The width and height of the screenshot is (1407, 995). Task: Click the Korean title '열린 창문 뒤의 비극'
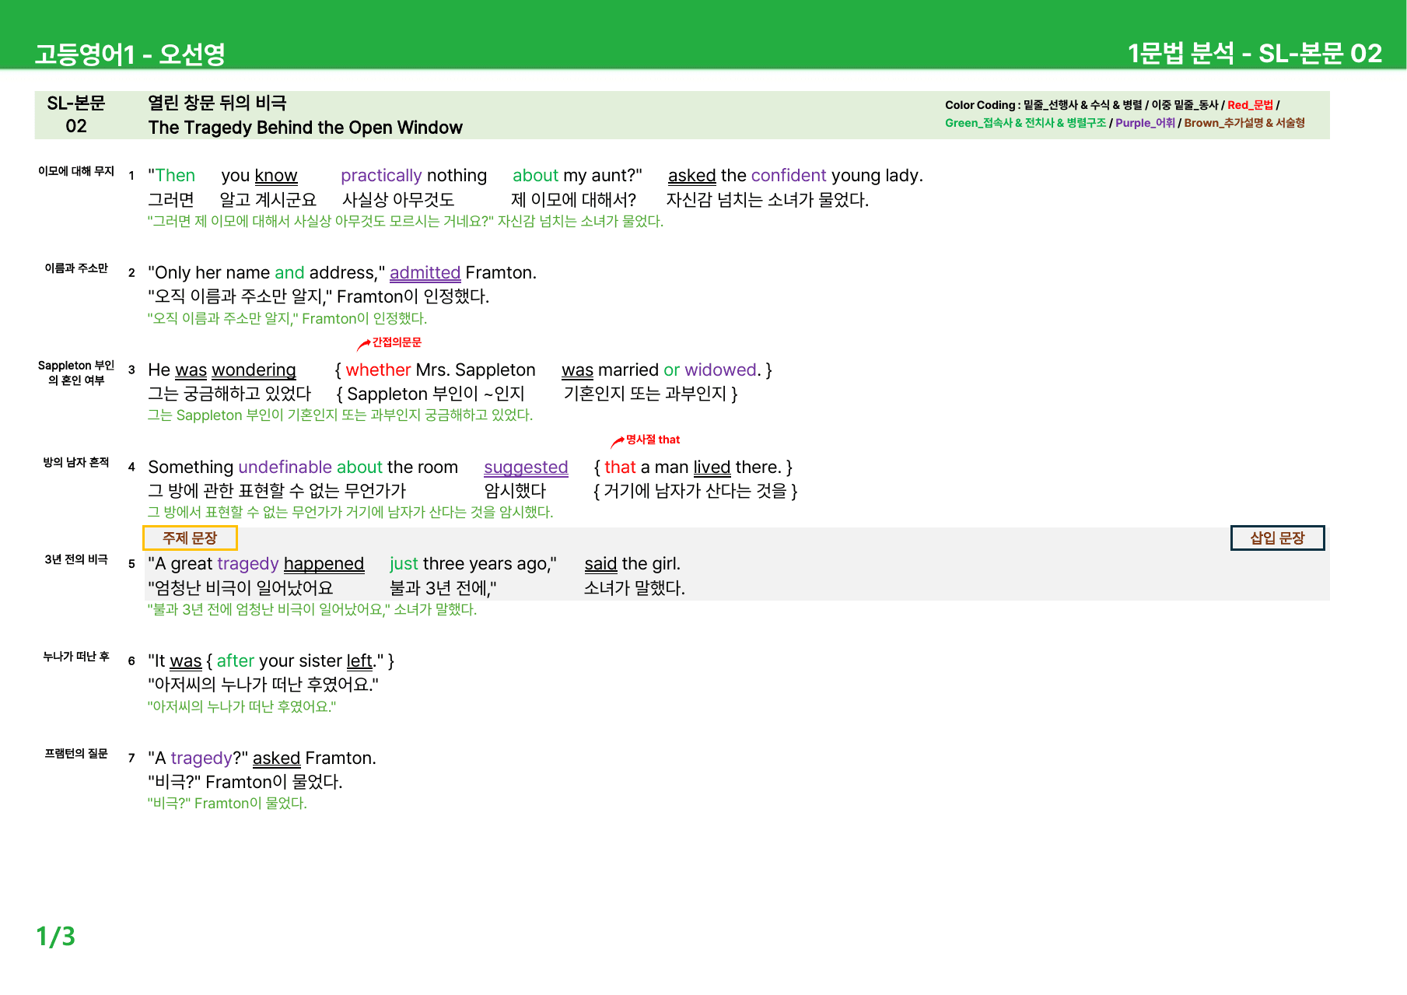pyautogui.click(x=217, y=103)
